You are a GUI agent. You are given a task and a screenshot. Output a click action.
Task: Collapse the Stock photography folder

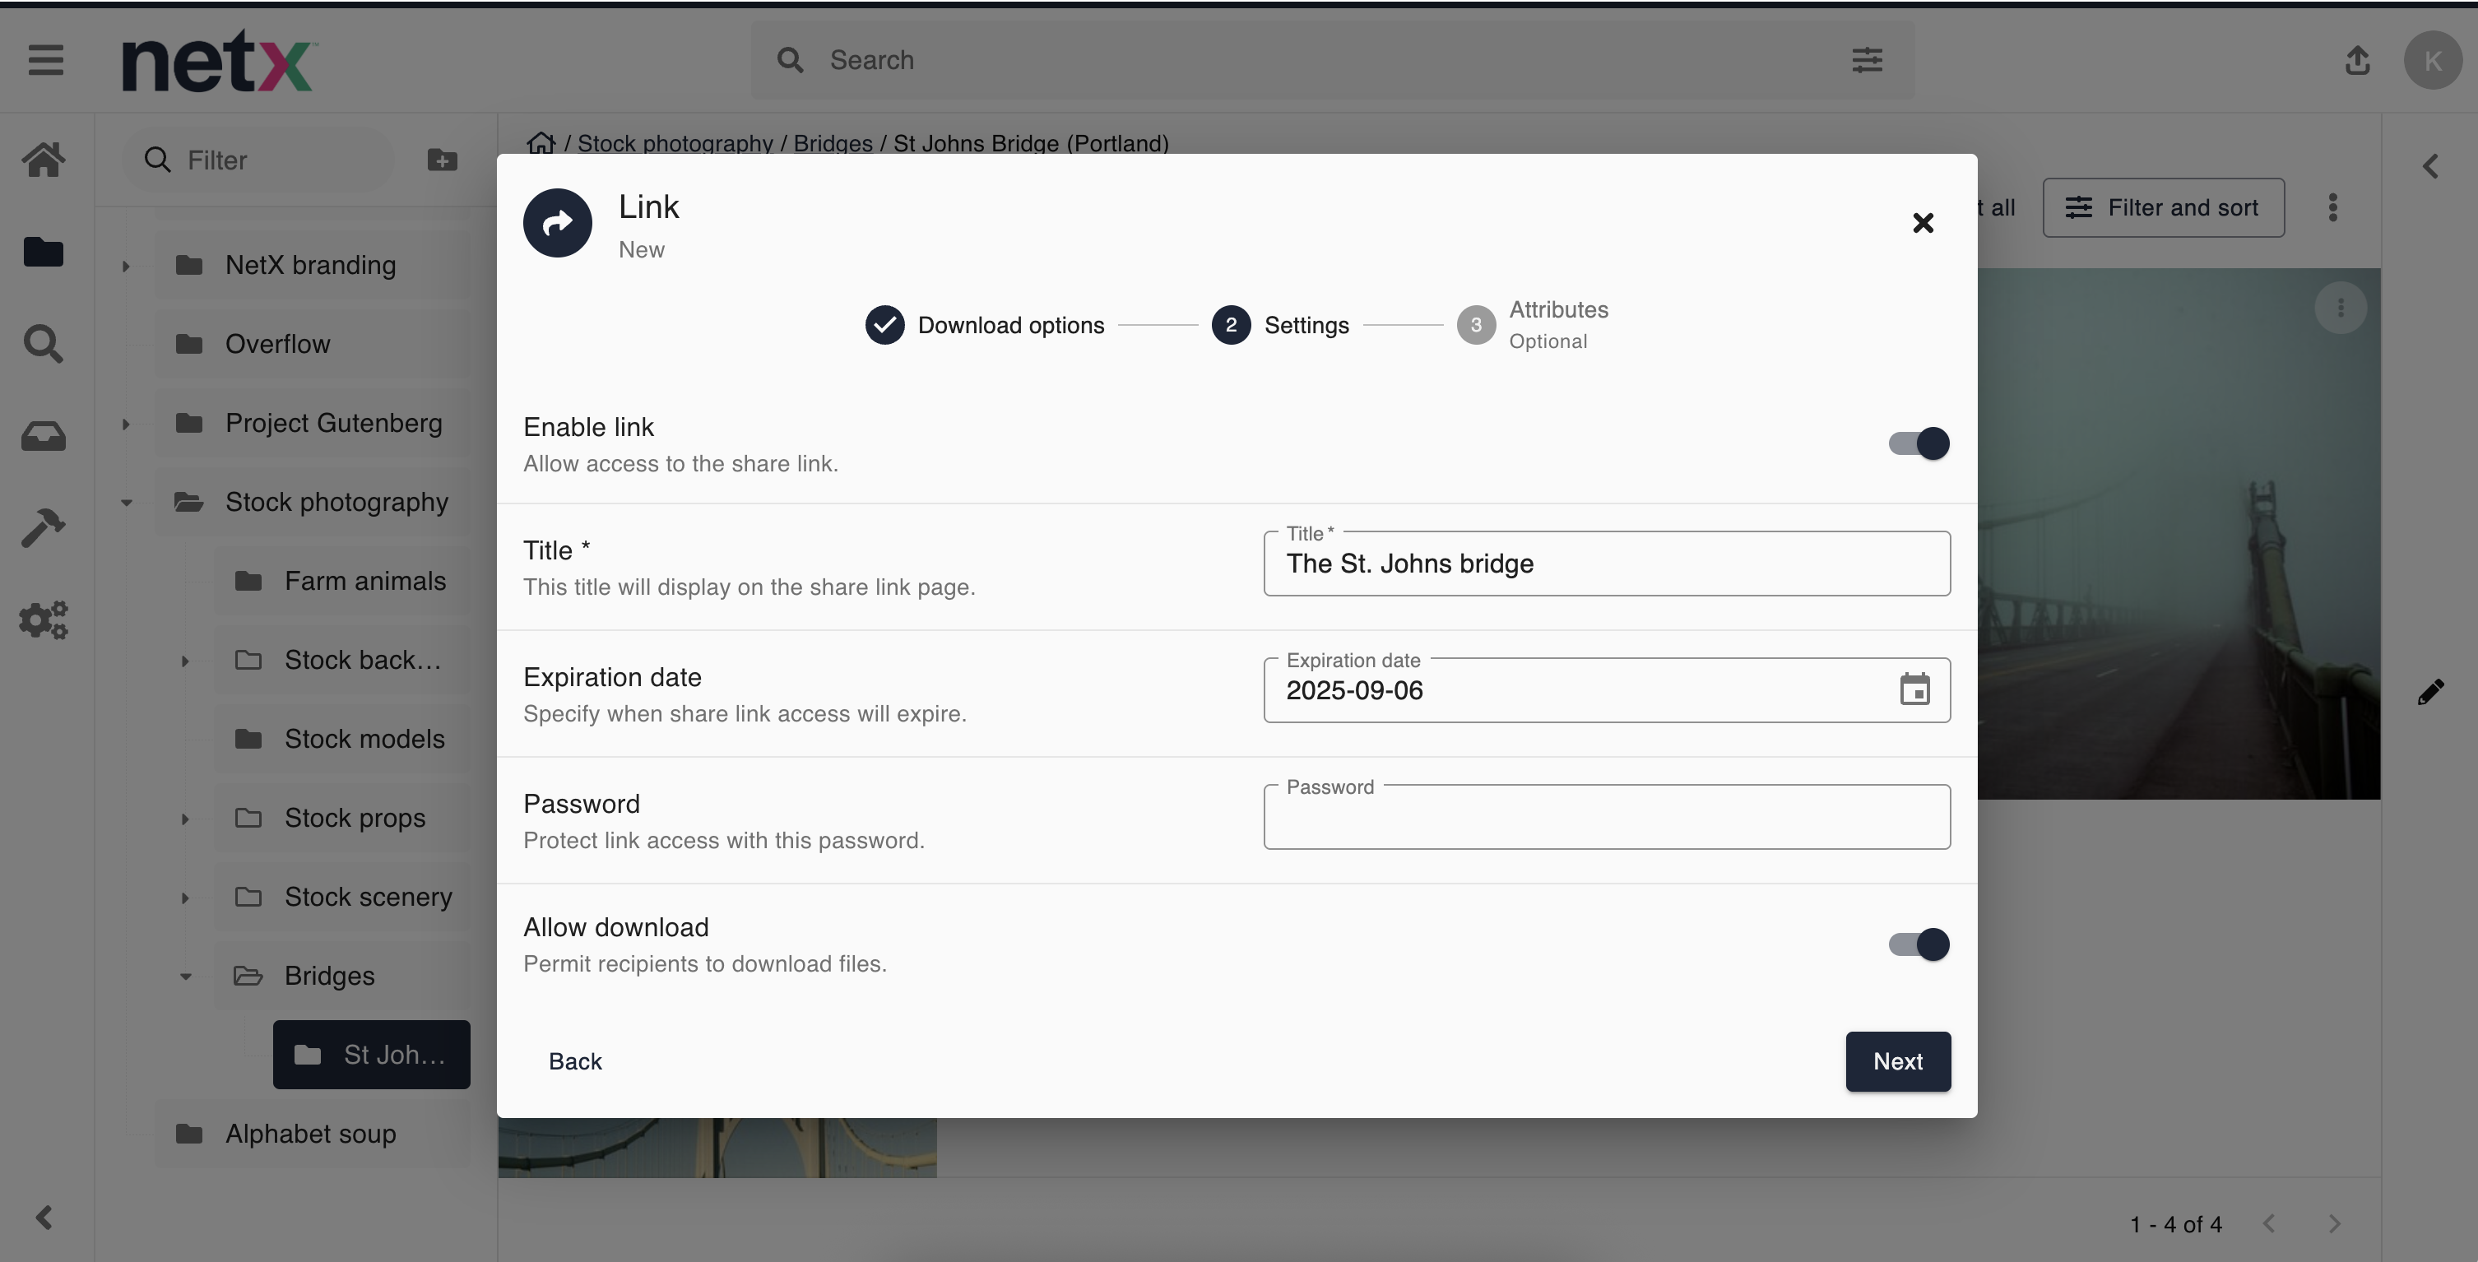(x=126, y=502)
